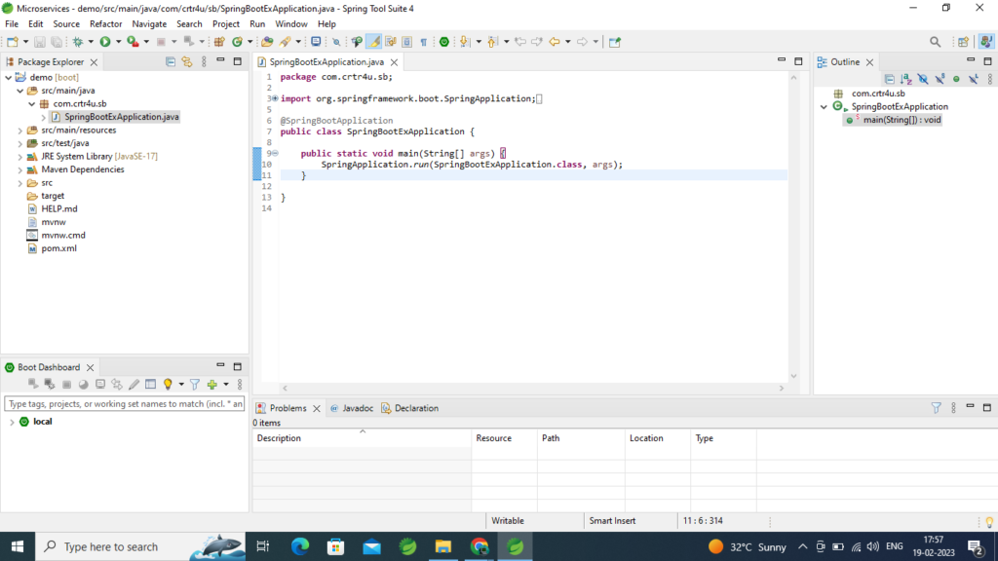The width and height of the screenshot is (998, 561).
Task: Collapse the demo [boot] project node
Action: click(8, 77)
